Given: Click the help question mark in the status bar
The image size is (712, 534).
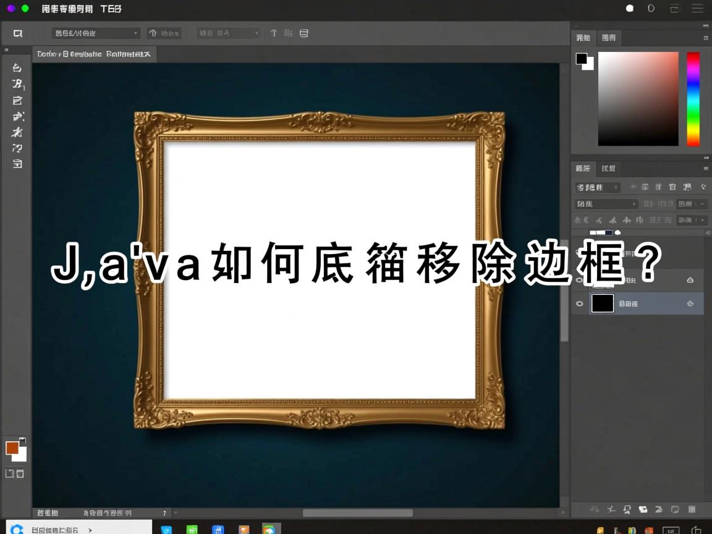Looking at the screenshot, I should [164, 512].
